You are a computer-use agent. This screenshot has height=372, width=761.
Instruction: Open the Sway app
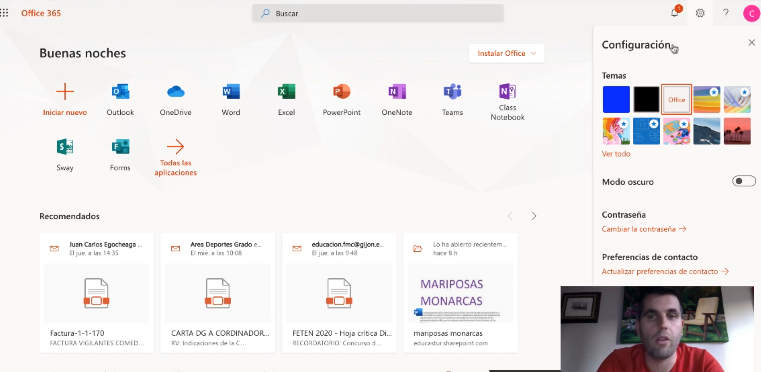(65, 147)
